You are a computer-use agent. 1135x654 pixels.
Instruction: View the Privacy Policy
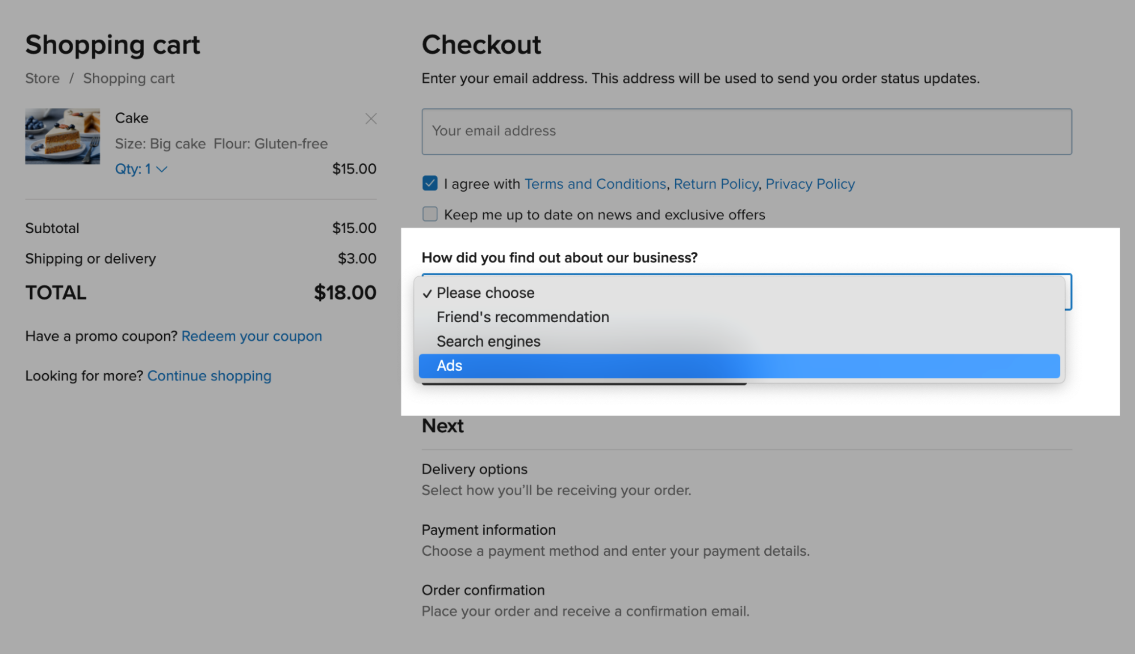810,184
